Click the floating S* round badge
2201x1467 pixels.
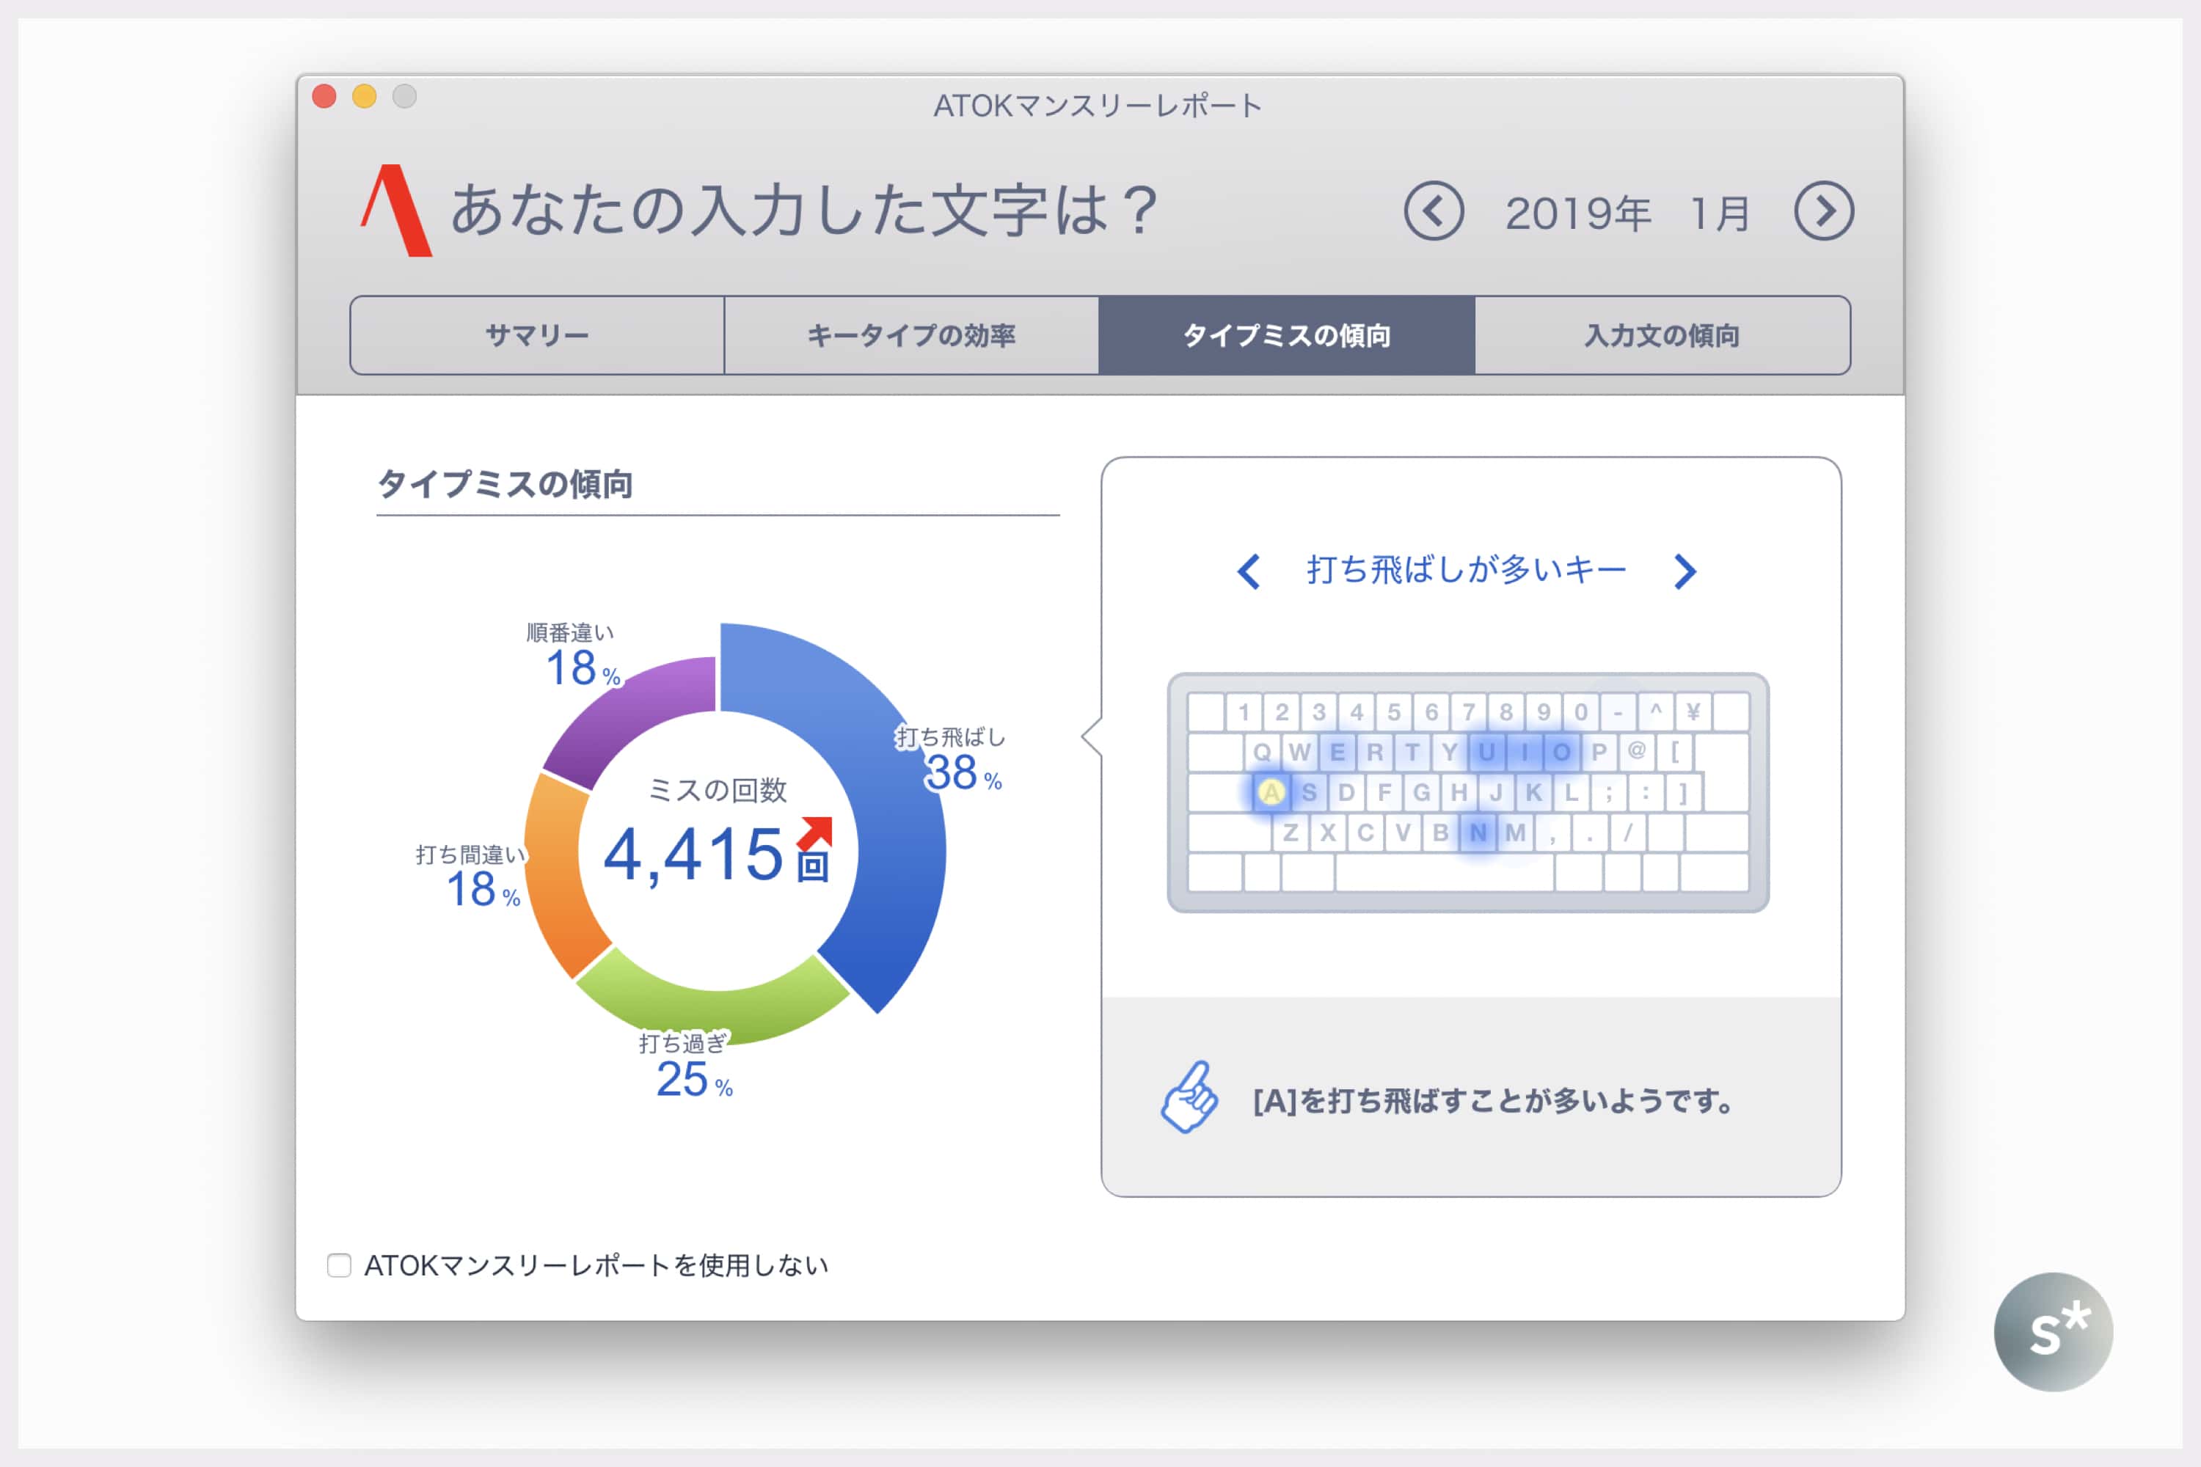point(2053,1331)
